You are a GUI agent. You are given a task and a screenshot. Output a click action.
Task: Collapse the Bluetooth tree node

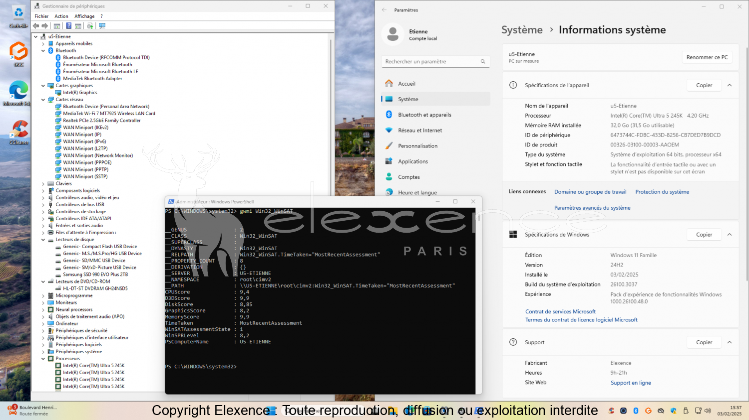coord(43,51)
